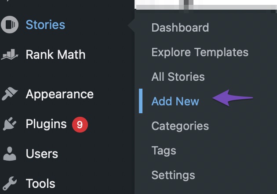The width and height of the screenshot is (277, 194).
Task: Click the Users person icon
Action: pos(10,154)
